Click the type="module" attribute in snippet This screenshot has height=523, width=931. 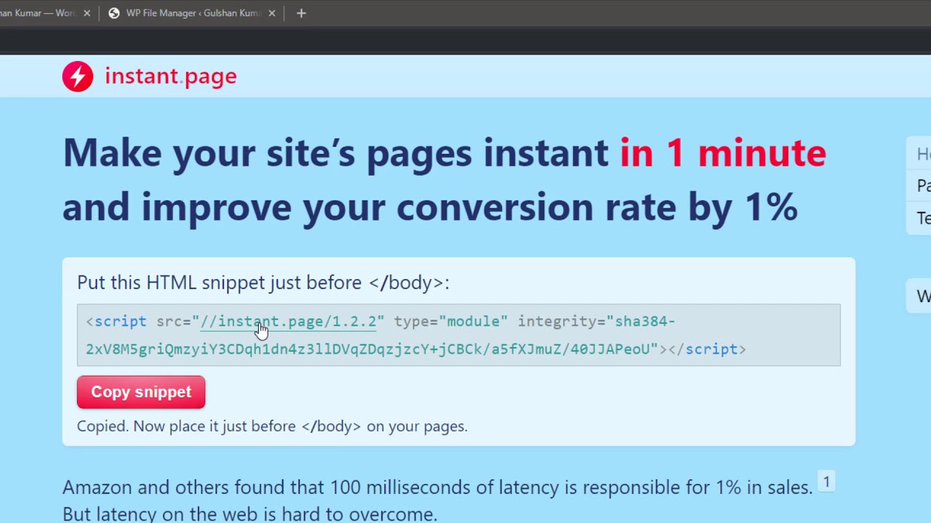451,322
